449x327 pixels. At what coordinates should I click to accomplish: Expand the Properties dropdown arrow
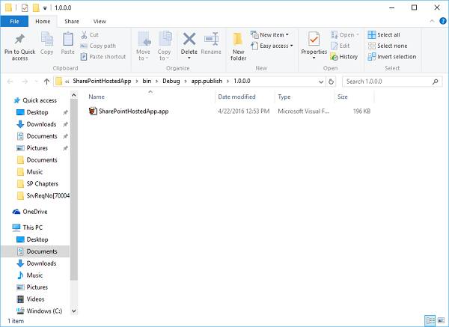coord(314,58)
